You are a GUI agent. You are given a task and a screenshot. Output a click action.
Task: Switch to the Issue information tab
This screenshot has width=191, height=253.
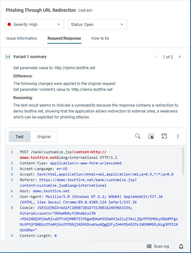tap(22, 38)
